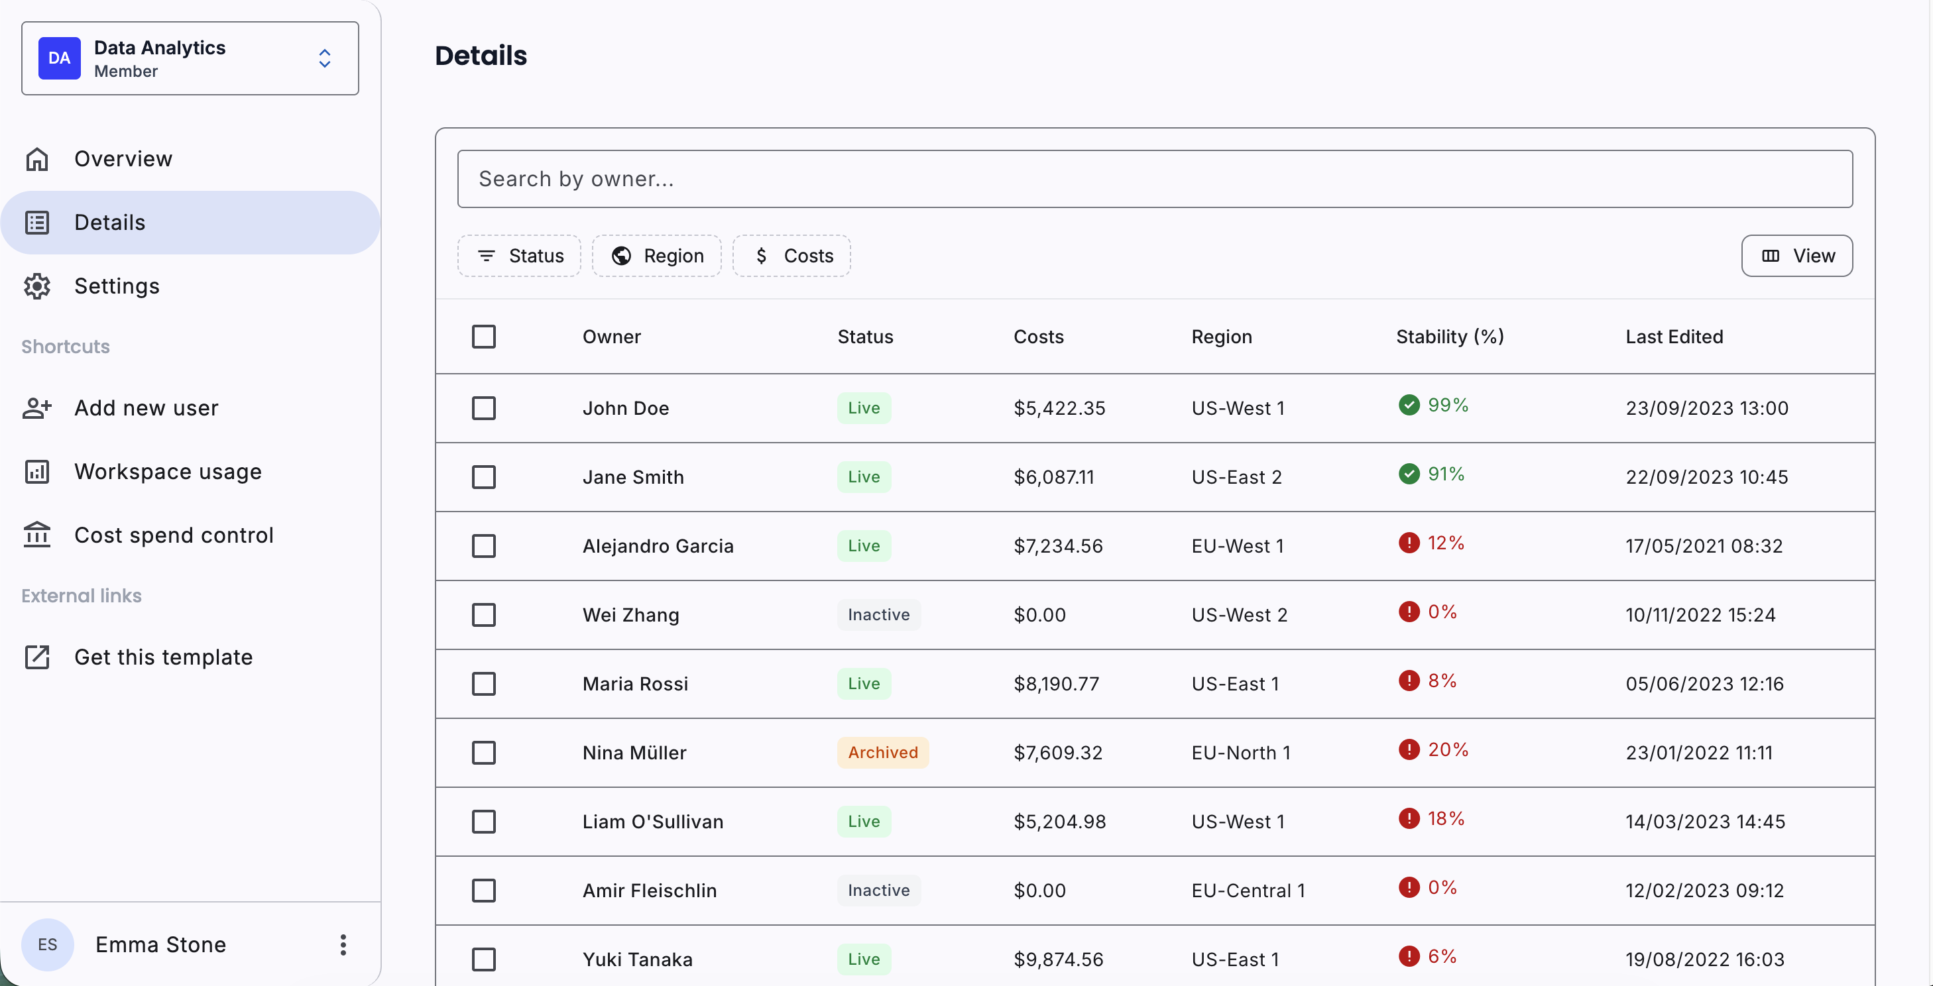Image resolution: width=1933 pixels, height=986 pixels.
Task: Go to the Details menu item
Action: click(109, 223)
